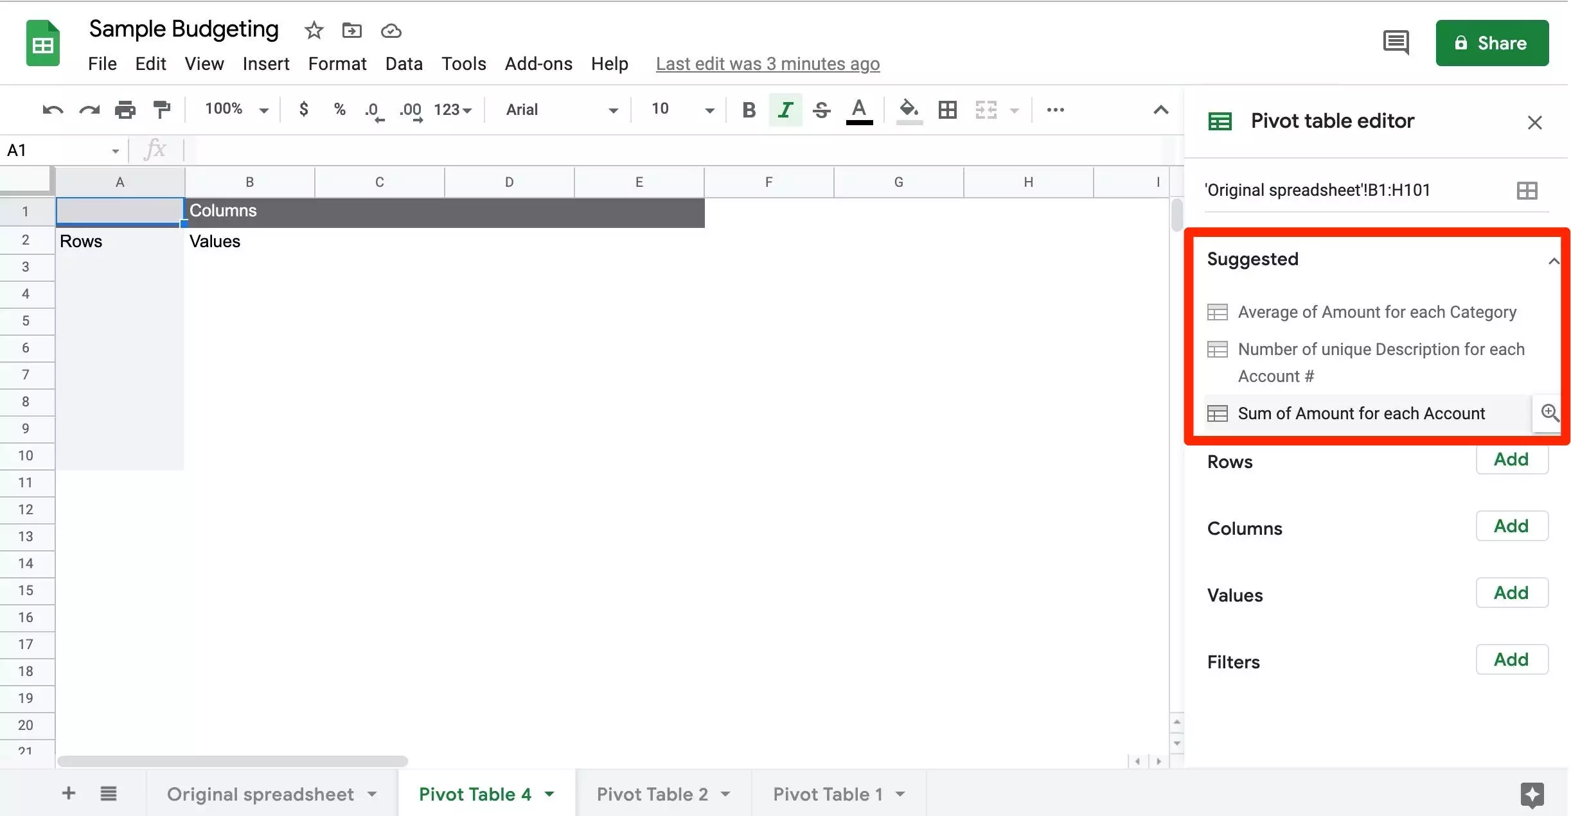Viewport: 1571px width, 816px height.
Task: Open the borders tool
Action: (947, 110)
